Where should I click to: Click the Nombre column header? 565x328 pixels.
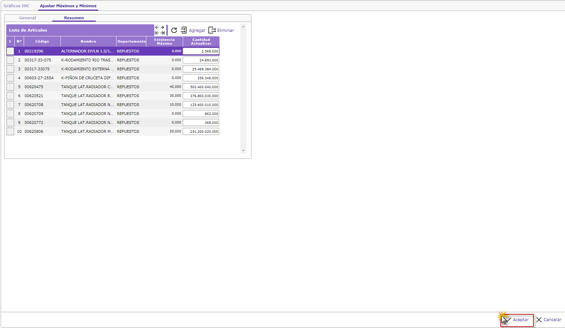(x=88, y=42)
